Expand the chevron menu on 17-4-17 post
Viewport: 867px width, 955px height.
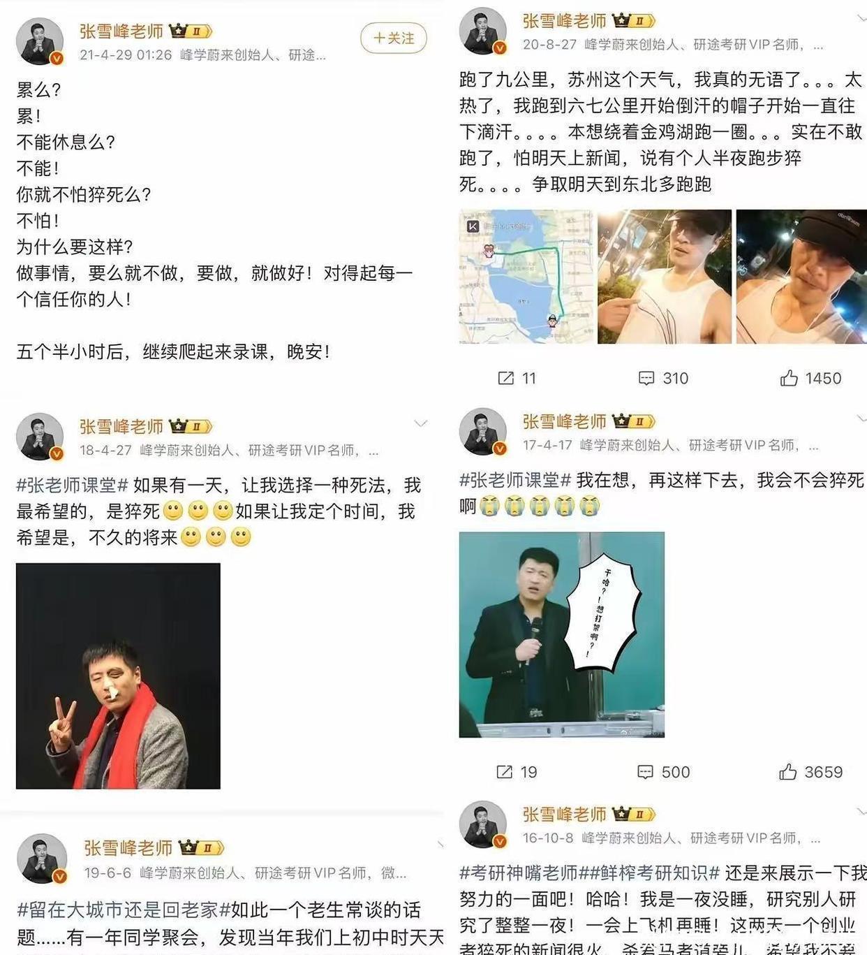[861, 418]
